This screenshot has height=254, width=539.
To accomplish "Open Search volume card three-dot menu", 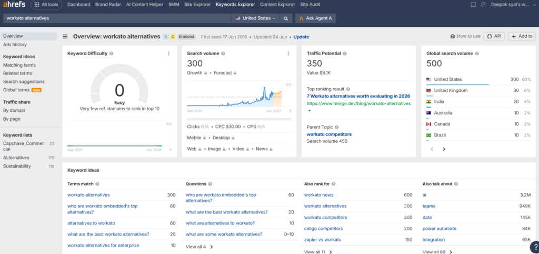I will 288,54.
